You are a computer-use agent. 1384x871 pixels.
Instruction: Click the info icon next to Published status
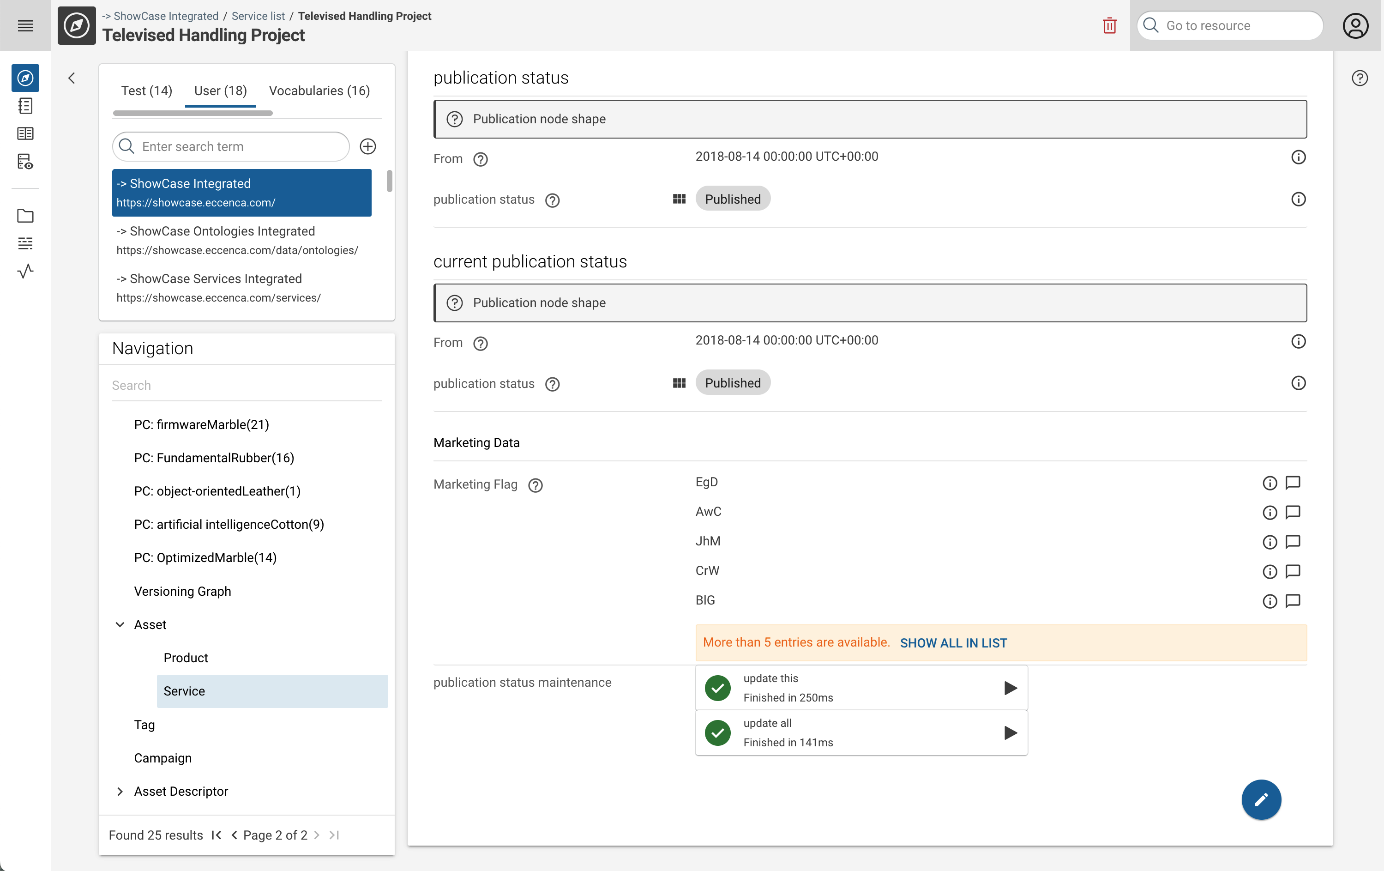pos(1298,199)
